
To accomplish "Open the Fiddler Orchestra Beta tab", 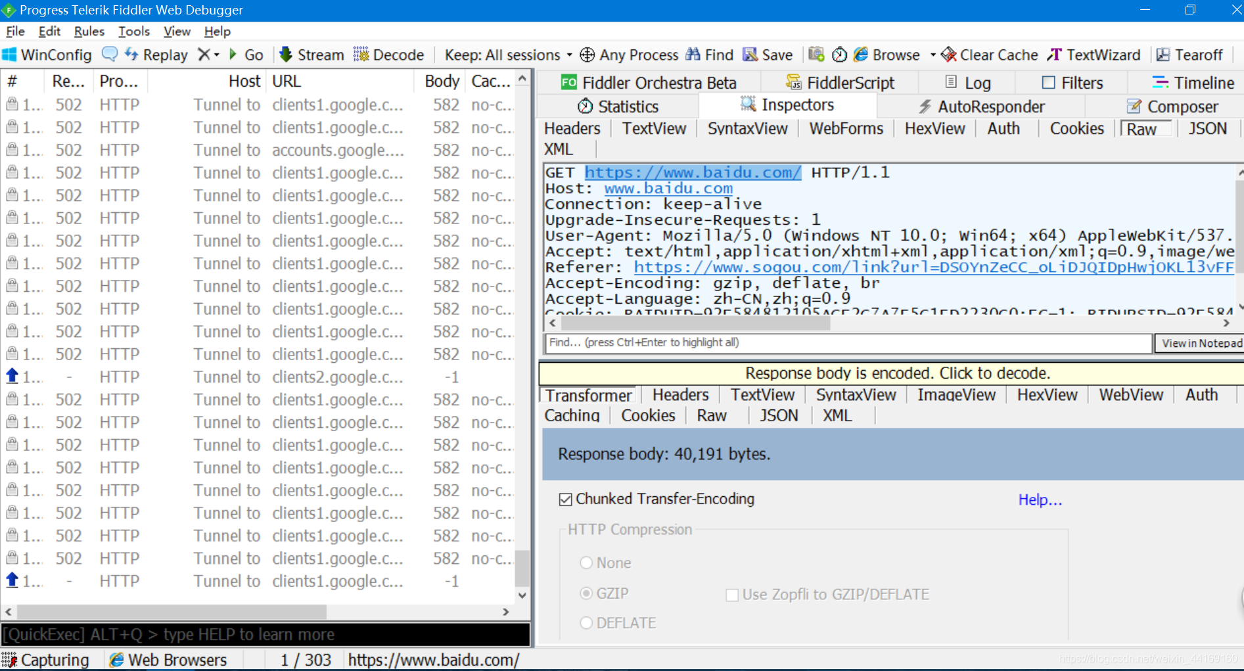I will tap(649, 83).
